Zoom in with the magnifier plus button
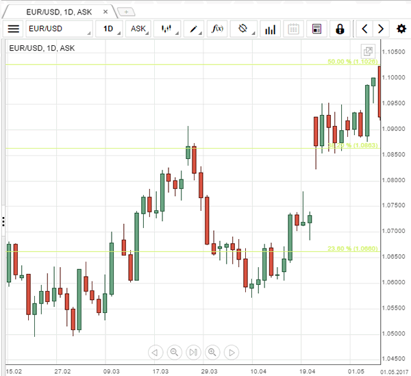 [x=212, y=353]
